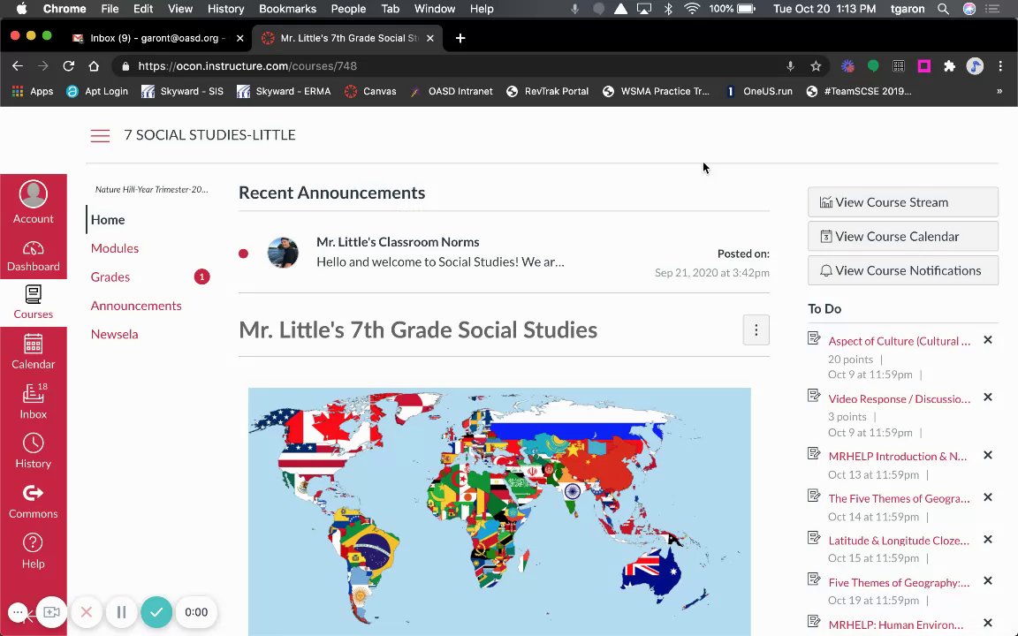Finish recording with the green checkmark

(x=156, y=612)
